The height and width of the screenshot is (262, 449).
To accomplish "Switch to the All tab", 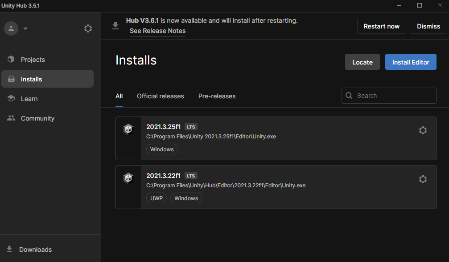I will (119, 96).
